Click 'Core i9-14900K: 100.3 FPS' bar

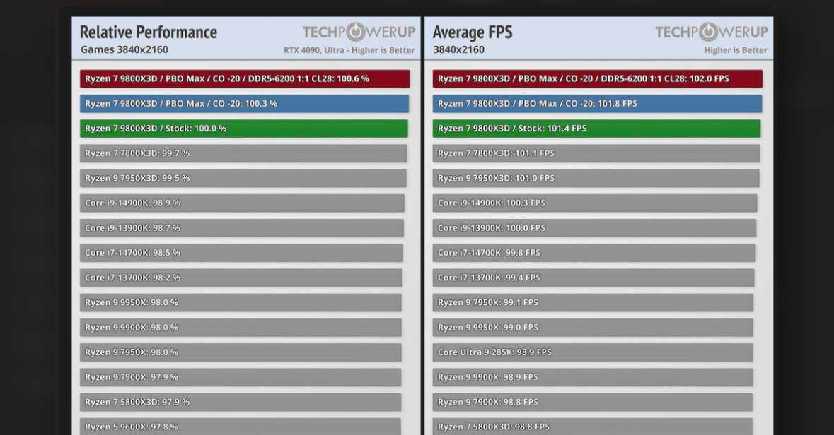coord(595,203)
